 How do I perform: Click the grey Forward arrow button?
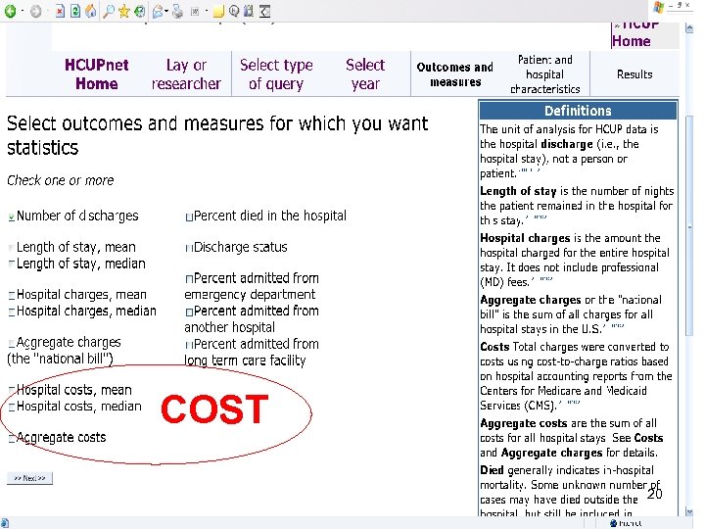coord(36,11)
